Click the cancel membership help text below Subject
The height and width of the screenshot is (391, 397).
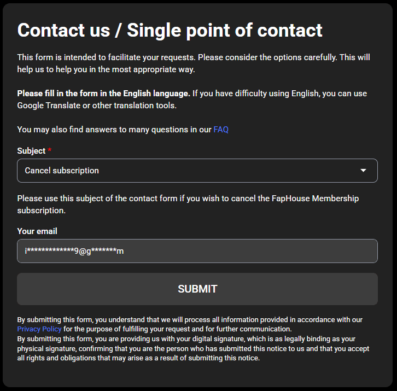(x=188, y=204)
